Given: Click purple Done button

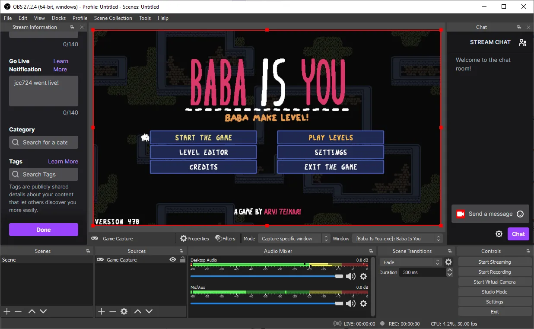Looking at the screenshot, I should click(x=44, y=230).
